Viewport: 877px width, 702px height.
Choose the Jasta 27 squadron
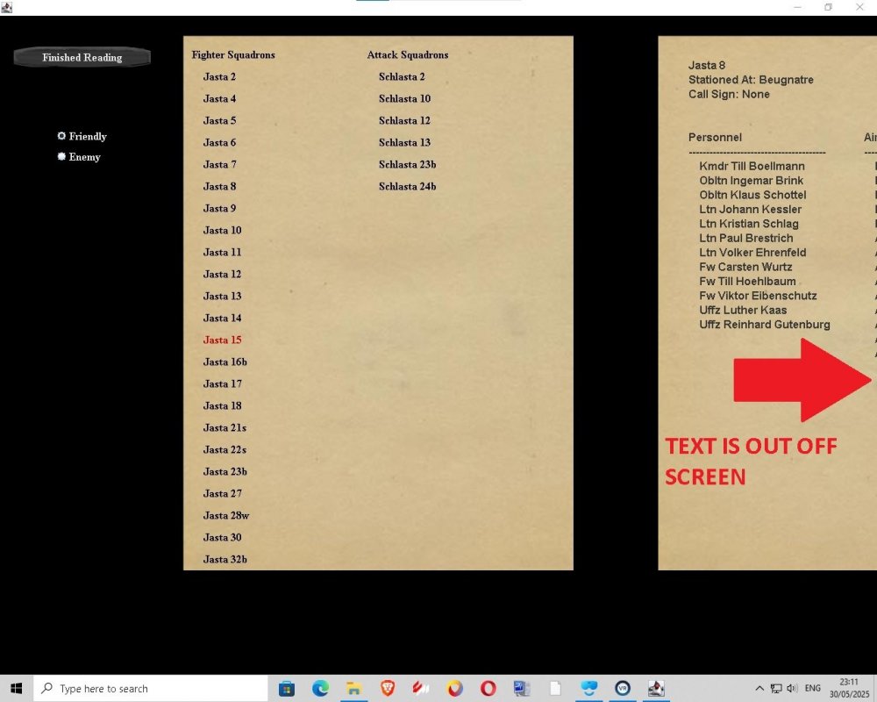pyautogui.click(x=222, y=493)
